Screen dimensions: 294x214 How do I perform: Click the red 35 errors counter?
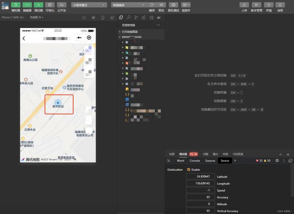(x=259, y=161)
